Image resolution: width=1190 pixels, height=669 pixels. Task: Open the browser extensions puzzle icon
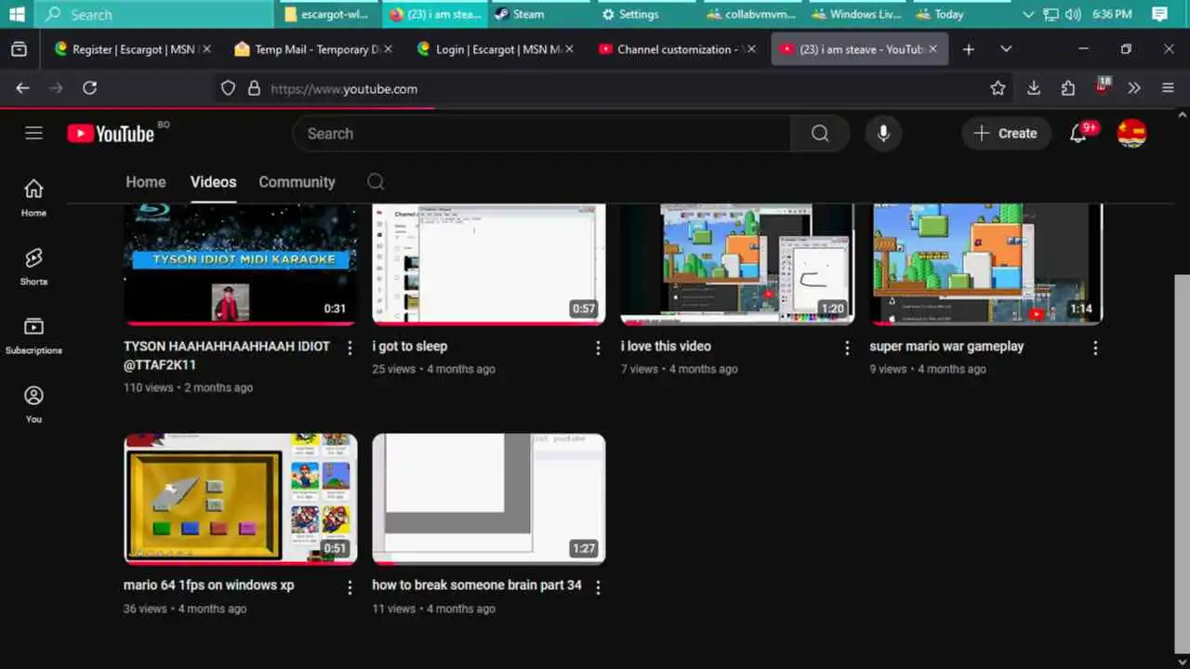[1067, 88]
